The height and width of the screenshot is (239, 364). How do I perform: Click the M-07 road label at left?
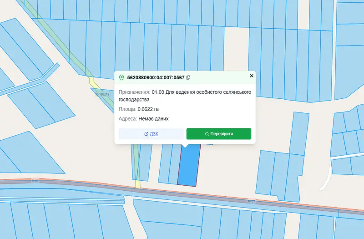pos(35,180)
